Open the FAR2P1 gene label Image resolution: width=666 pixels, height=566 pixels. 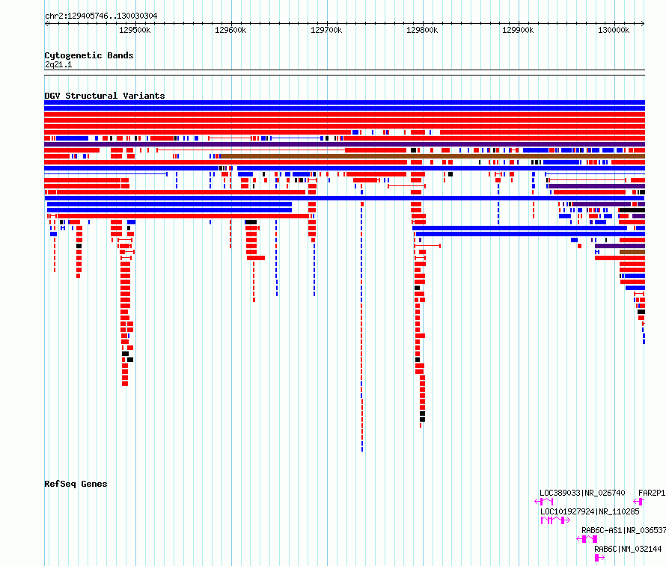652,493
